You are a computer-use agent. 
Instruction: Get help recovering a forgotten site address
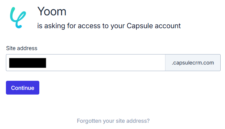[113, 121]
